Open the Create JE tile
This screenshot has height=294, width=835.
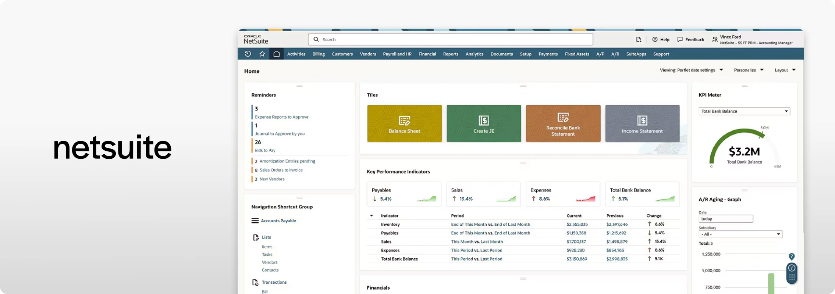(x=484, y=123)
